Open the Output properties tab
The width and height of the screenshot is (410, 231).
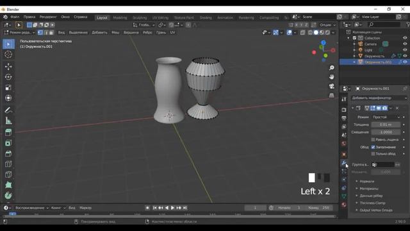click(x=344, y=118)
